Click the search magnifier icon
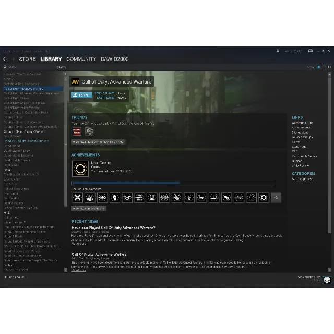This screenshot has width=334, height=334. click(x=5, y=67)
